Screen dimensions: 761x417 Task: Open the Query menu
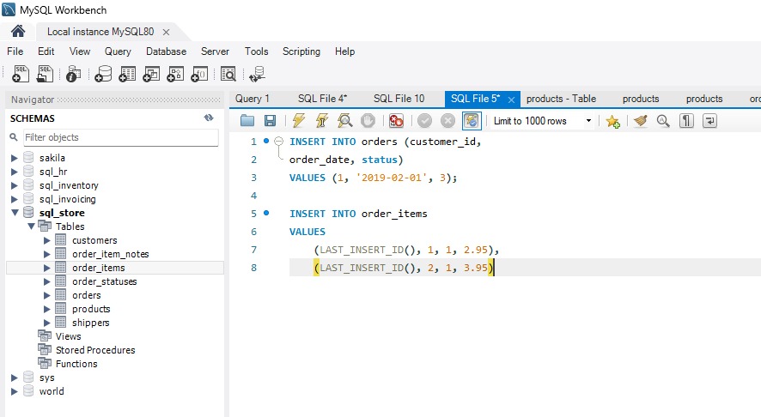(118, 51)
